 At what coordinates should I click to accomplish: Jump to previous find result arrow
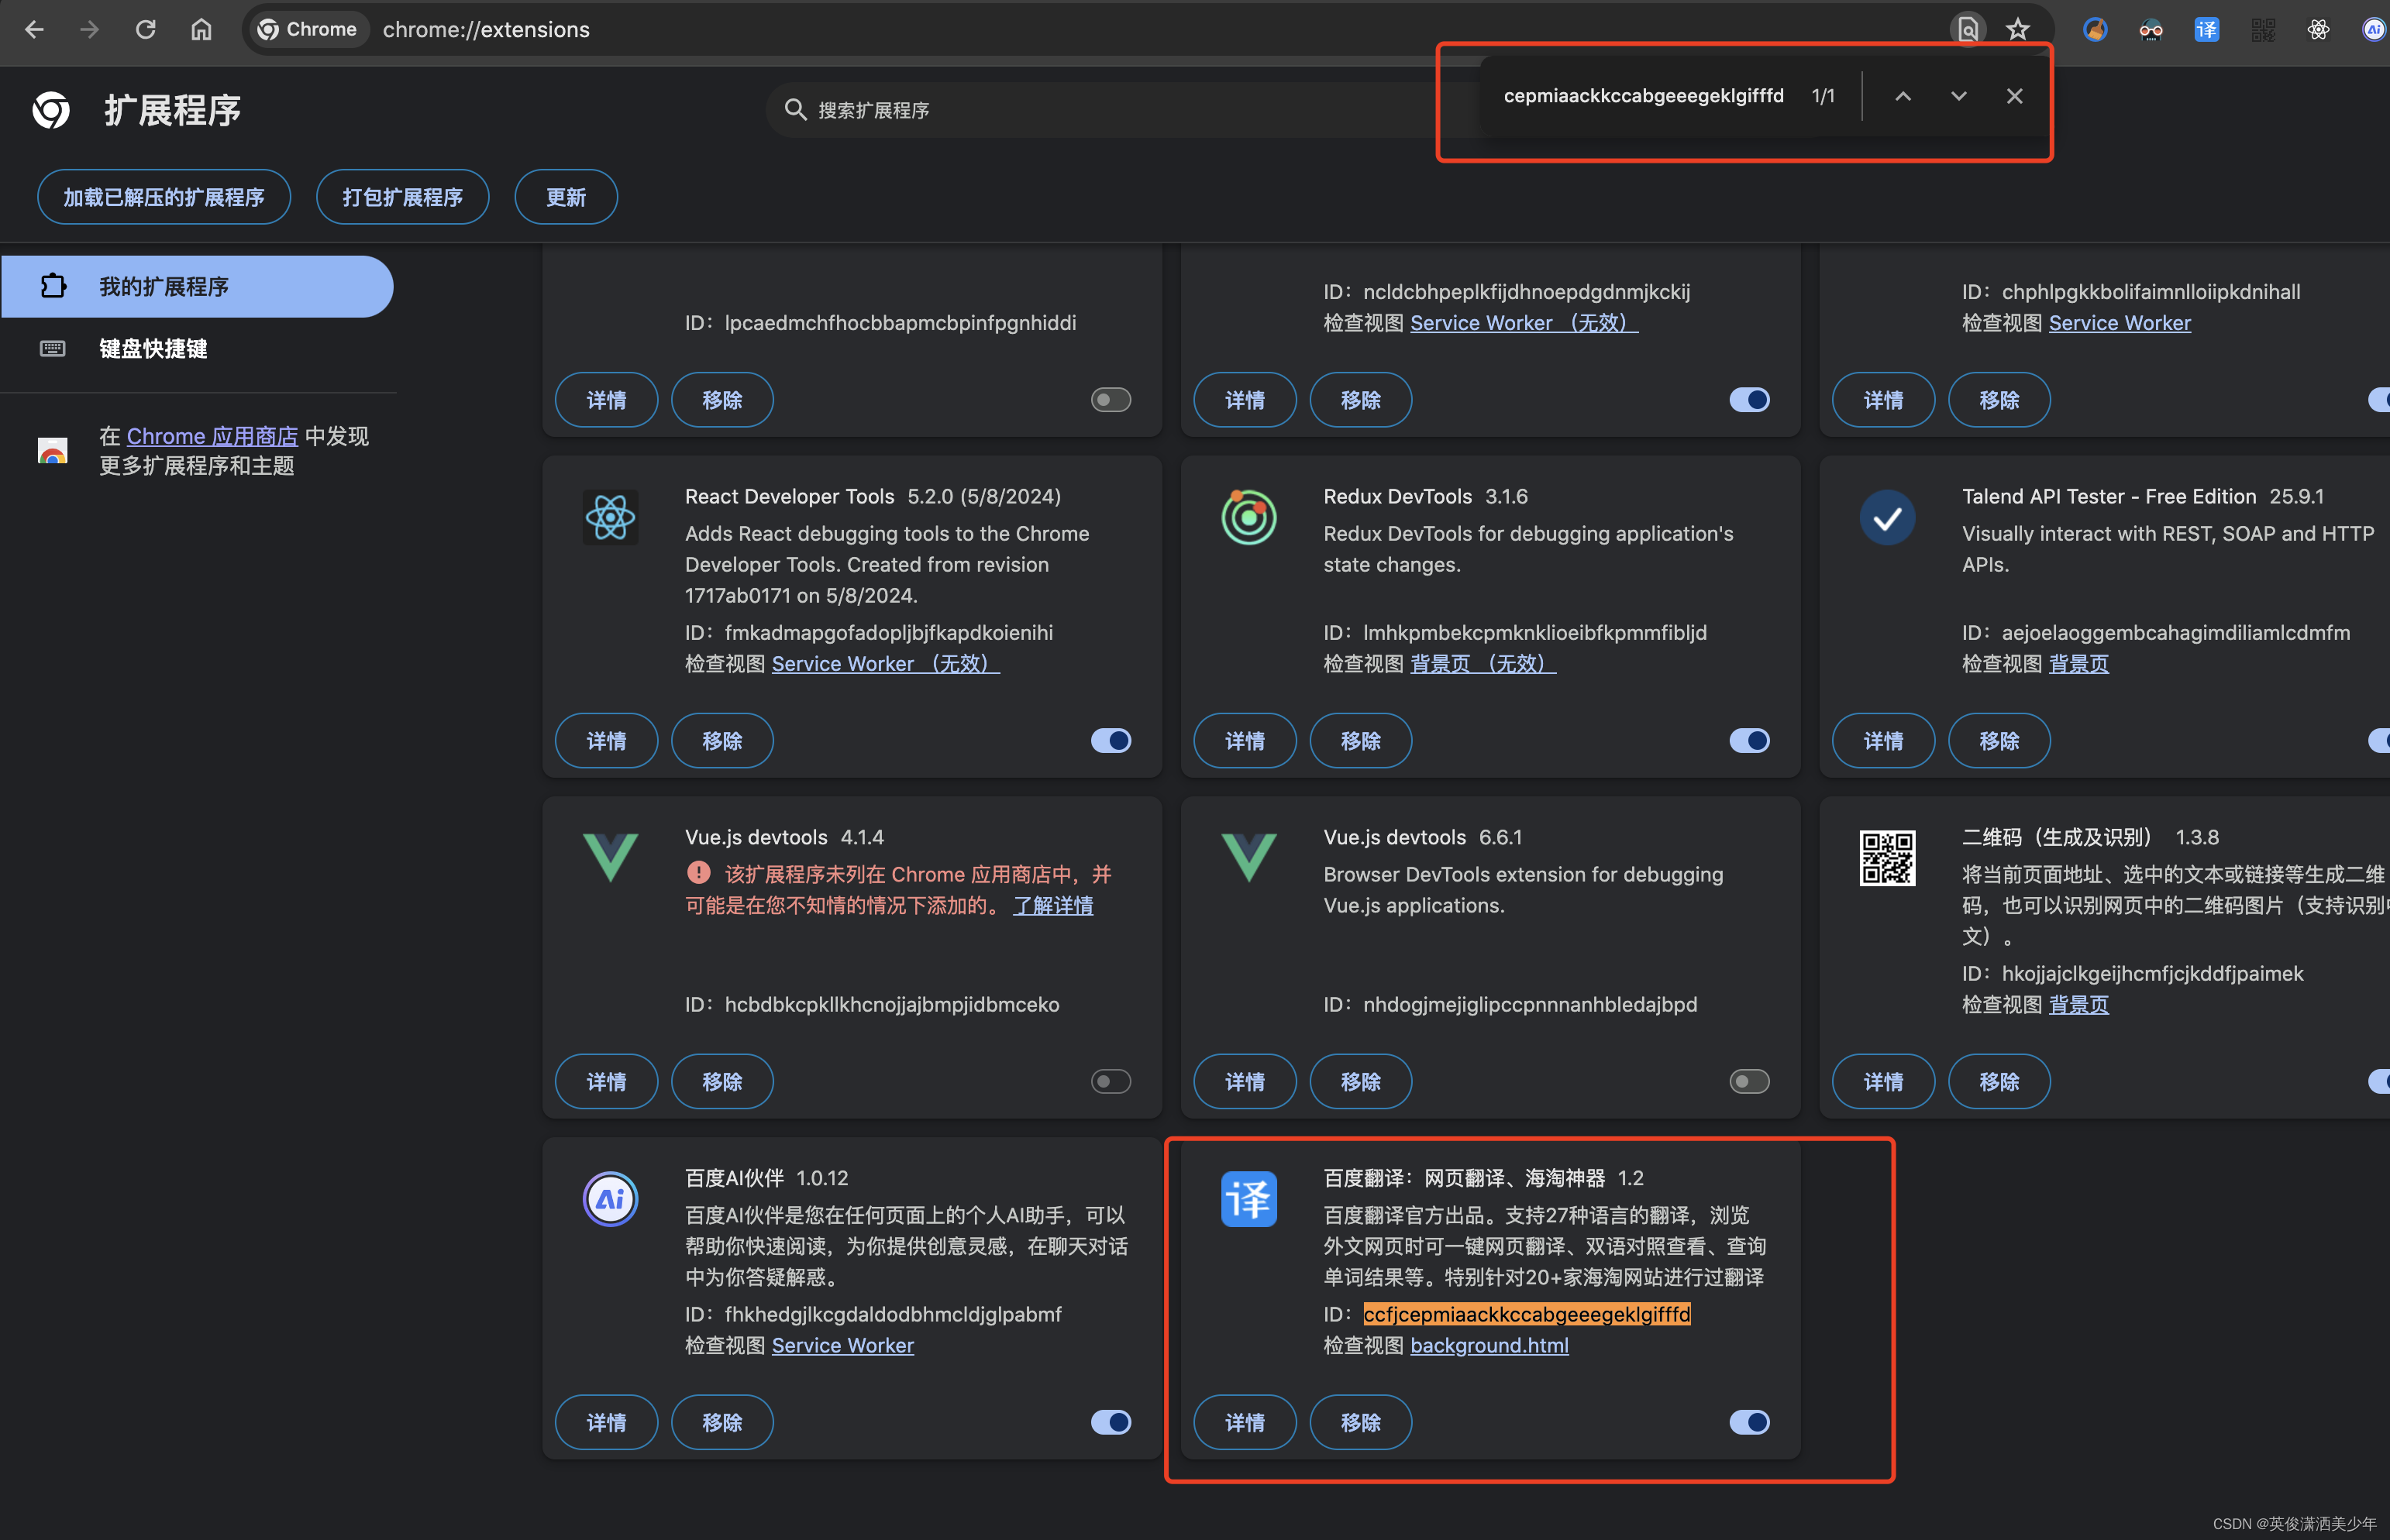coord(1903,96)
